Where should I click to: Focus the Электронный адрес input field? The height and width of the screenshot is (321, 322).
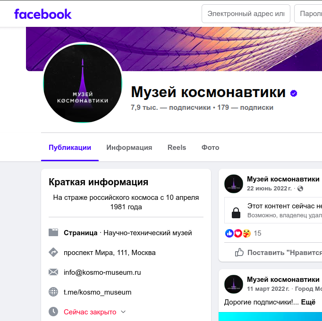pyautogui.click(x=246, y=14)
